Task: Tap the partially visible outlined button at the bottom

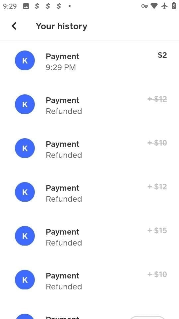Action: tap(148, 317)
